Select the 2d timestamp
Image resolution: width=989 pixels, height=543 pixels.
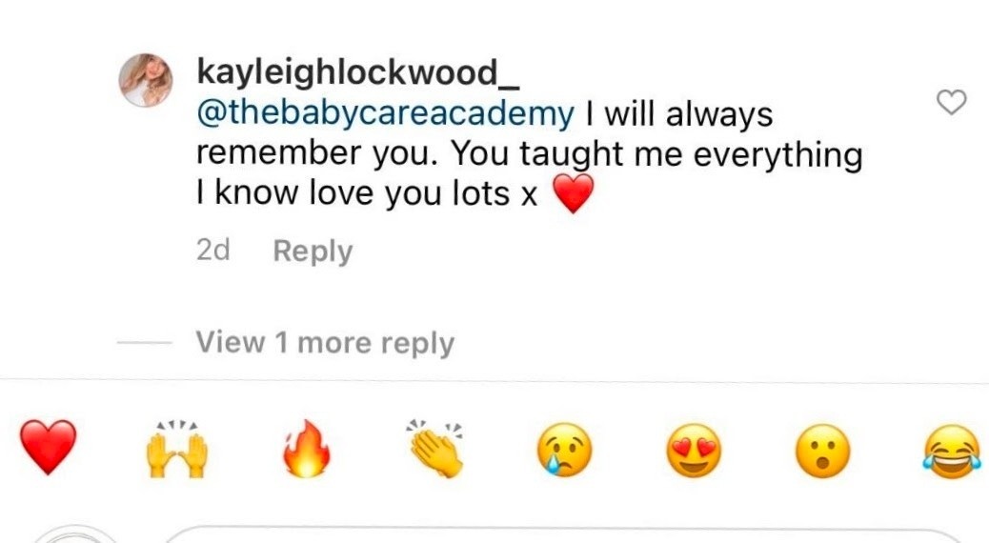point(213,250)
